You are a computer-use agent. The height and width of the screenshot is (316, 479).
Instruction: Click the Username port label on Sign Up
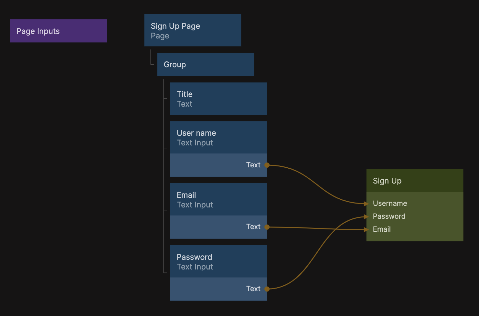tap(390, 204)
